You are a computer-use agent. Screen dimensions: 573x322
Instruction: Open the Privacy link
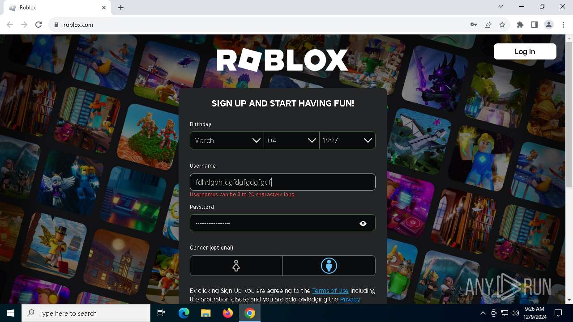coord(350,299)
